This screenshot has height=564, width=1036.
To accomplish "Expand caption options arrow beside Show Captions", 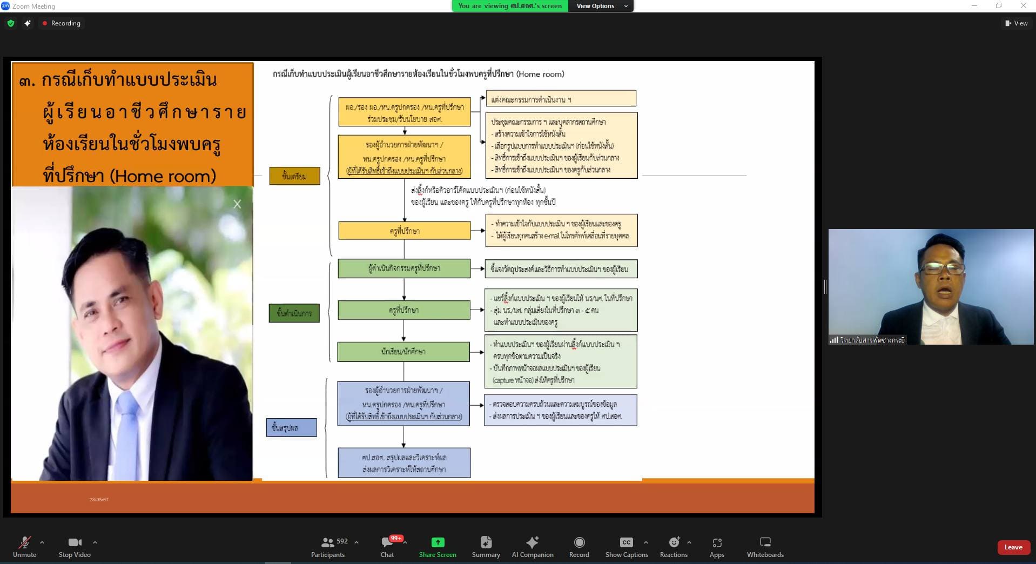I will tap(646, 542).
